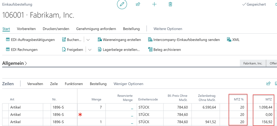Open the Verwalten menu in Zeilen
Viewport: 277px width, 126px height.
pyautogui.click(x=35, y=84)
